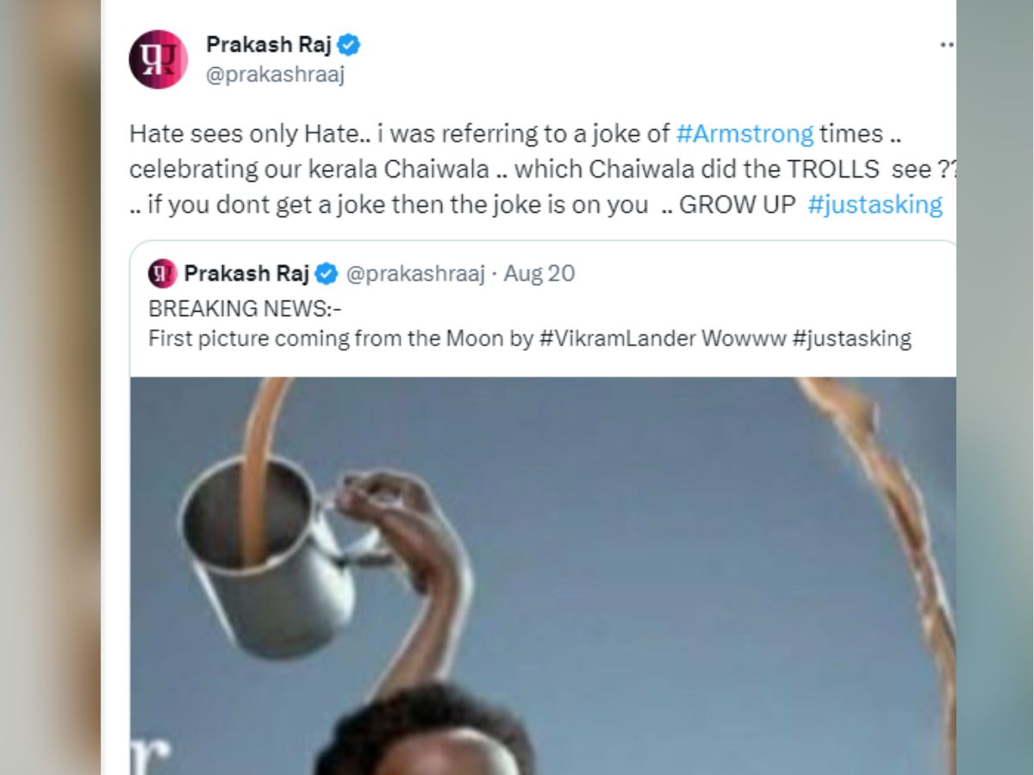1034x775 pixels.
Task: Click the small avatar in quoted tweet
Action: click(162, 274)
